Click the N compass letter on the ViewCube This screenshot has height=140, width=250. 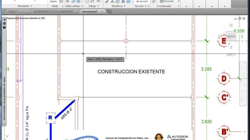[231, 25]
